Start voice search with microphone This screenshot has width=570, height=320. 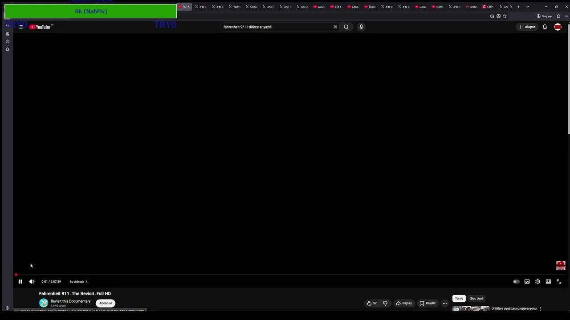pos(361,27)
